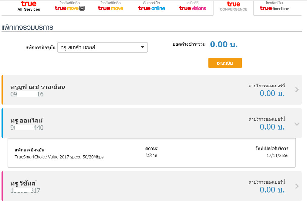Click the orange ชำระเงิน payment button
307x201 pixels.
coord(225,63)
